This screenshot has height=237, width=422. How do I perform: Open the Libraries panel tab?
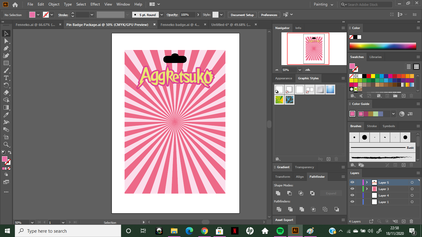click(x=375, y=57)
